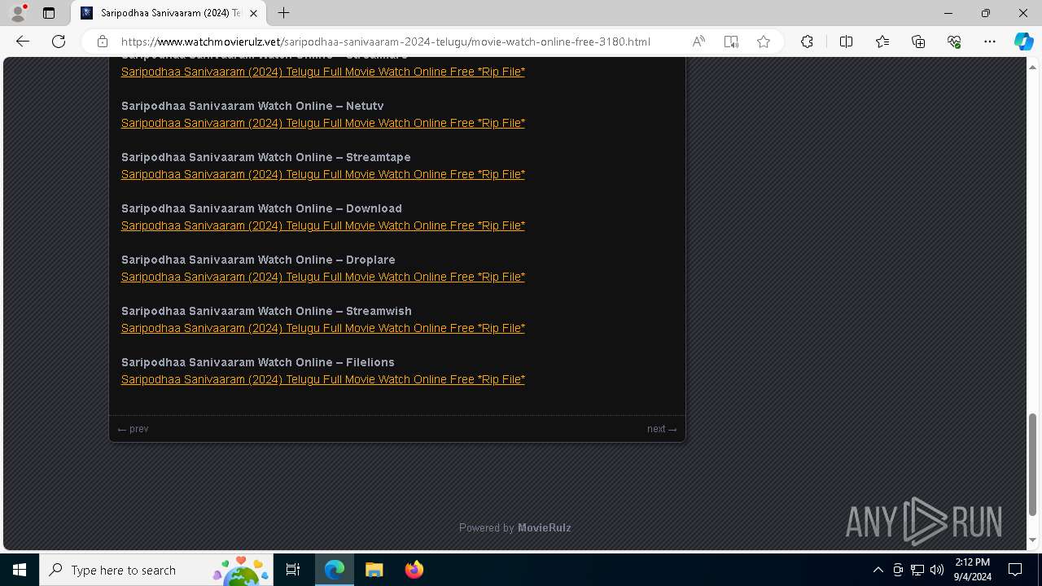Open the network status tray icon
Viewport: 1042px width, 586px height.
click(x=917, y=570)
